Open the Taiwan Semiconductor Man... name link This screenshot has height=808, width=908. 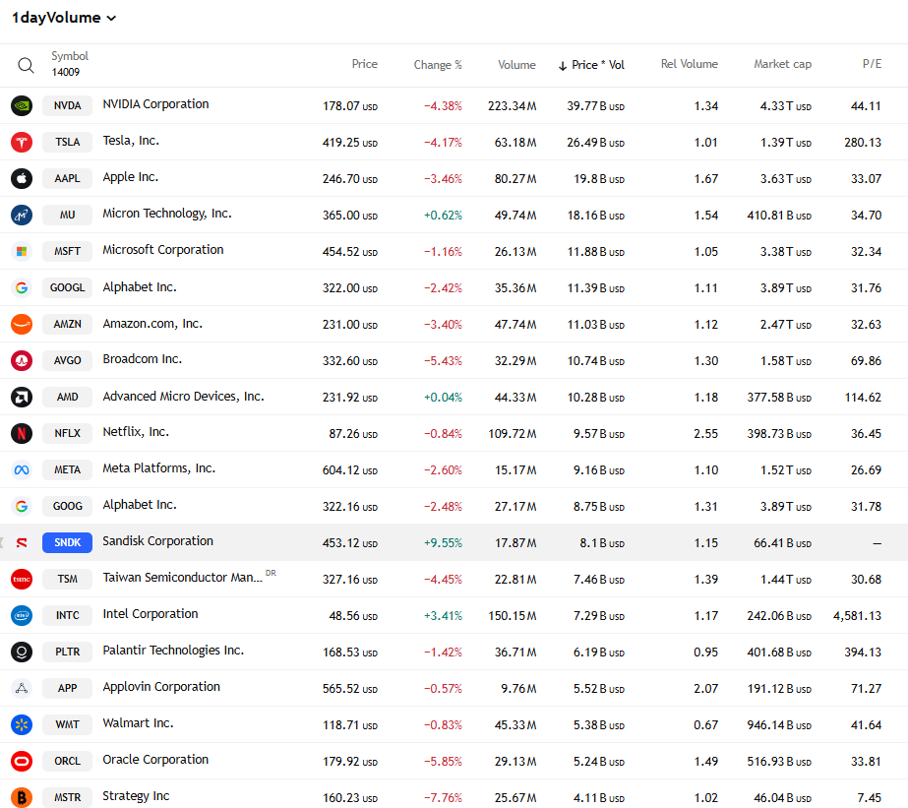(182, 578)
